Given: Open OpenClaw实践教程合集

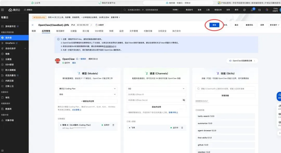Looking at the screenshot, I should (242, 61).
